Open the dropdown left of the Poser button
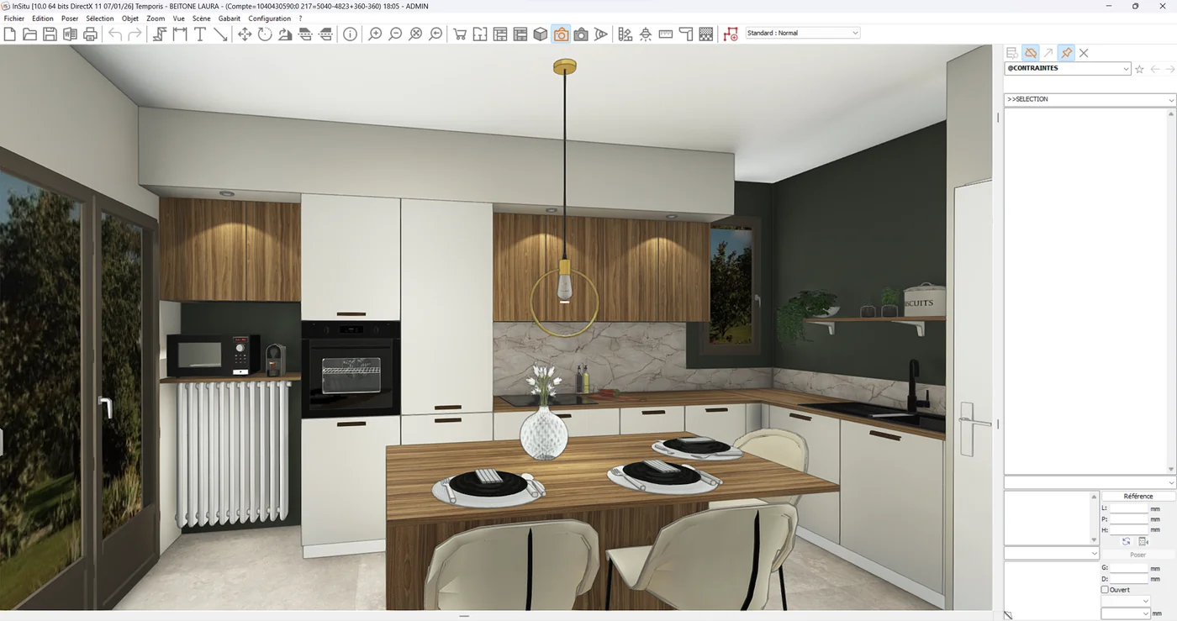The image size is (1177, 621). pyautogui.click(x=1052, y=554)
